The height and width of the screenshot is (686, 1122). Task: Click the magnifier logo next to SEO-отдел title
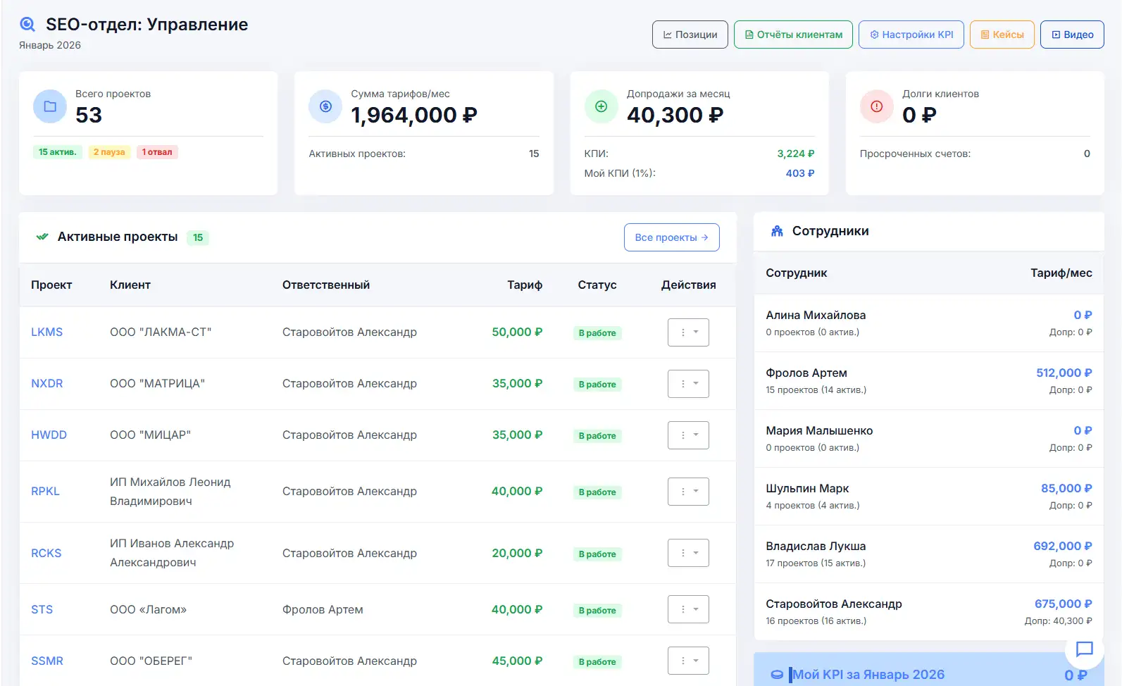point(27,25)
